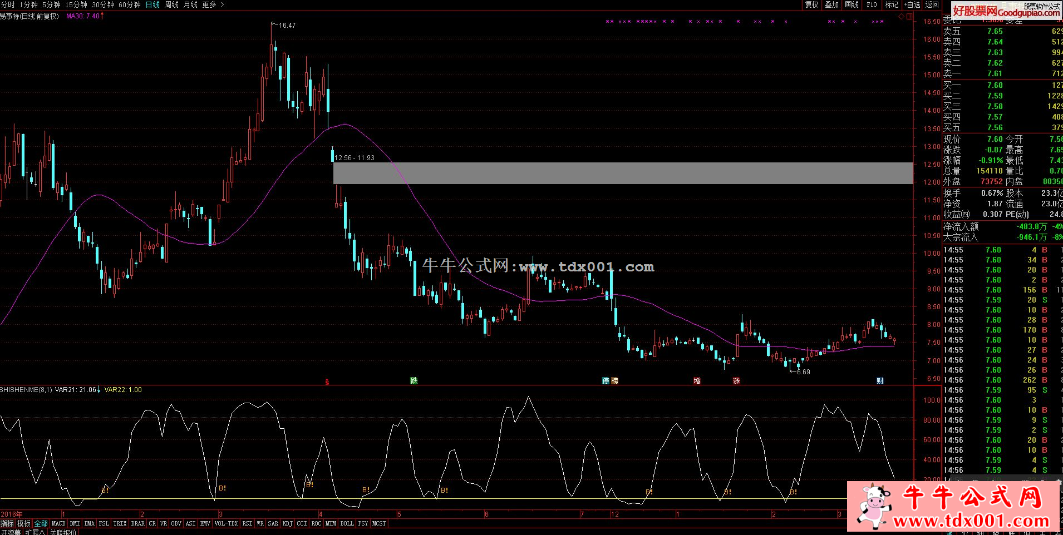Switch indicator to CR
1063x535 pixels.
[x=152, y=523]
